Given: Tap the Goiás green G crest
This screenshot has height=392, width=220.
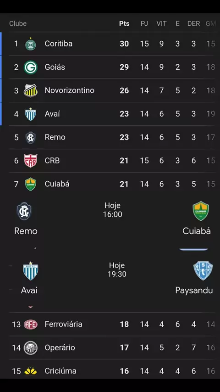Looking at the screenshot, I should coord(30,67).
